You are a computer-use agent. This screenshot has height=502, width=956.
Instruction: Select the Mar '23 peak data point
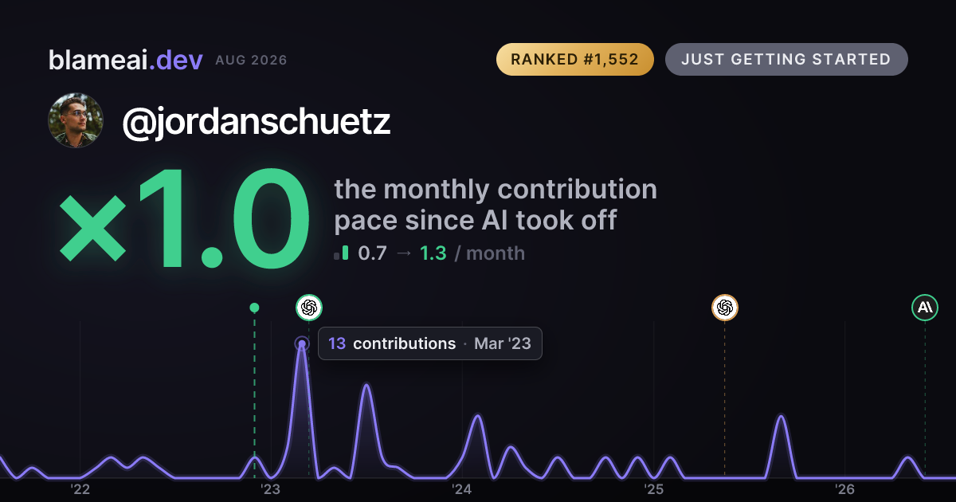[x=301, y=344]
